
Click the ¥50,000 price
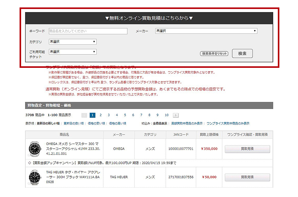pyautogui.click(x=209, y=177)
